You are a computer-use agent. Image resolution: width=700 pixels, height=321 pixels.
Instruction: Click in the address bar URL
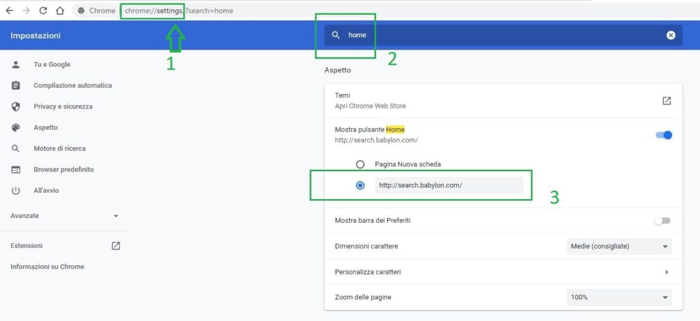pos(178,11)
